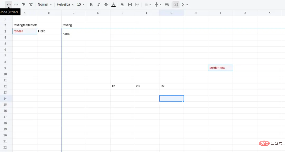Viewport: 285px width, 152px height.
Task: Click the 'Hello' cell
Action: click(49, 31)
